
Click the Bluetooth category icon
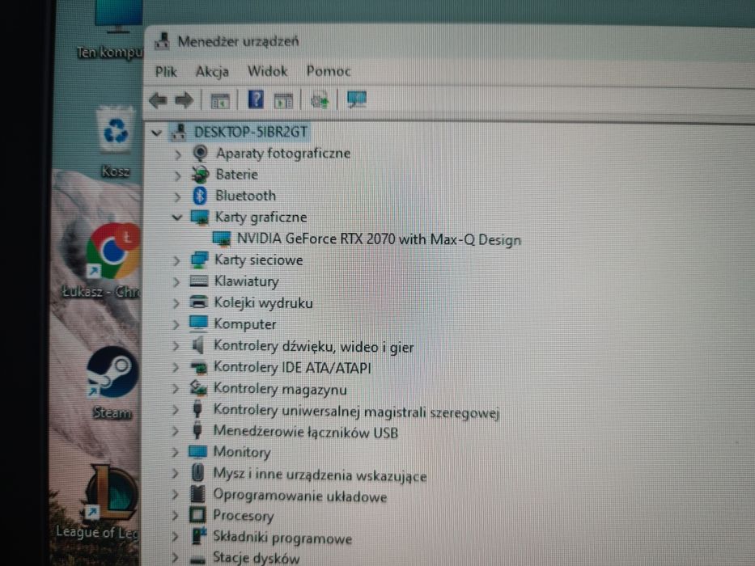coord(199,196)
